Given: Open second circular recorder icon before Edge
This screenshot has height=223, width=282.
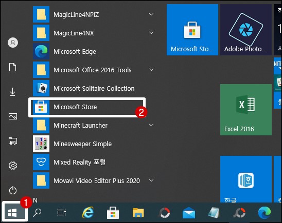Looking at the screenshot, I should tap(239, 213).
